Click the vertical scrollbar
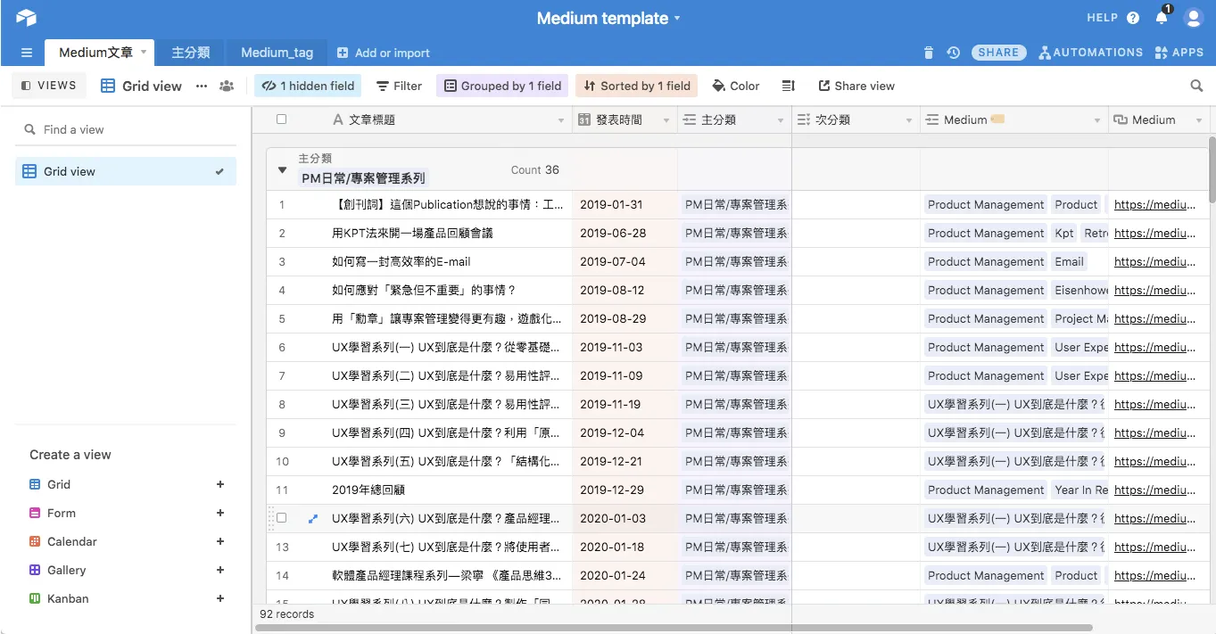The width and height of the screenshot is (1216, 634). pos(1212,169)
